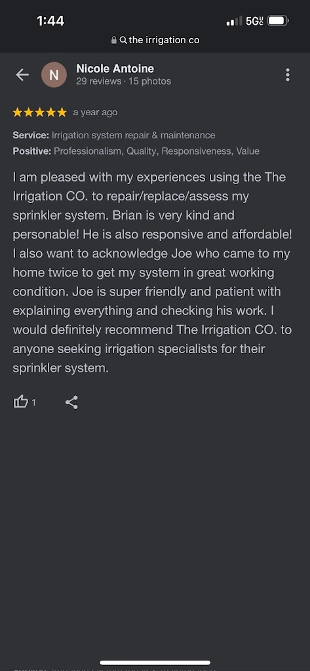310x671 pixels.
Task: Share this review via share icon
Action: 71,402
